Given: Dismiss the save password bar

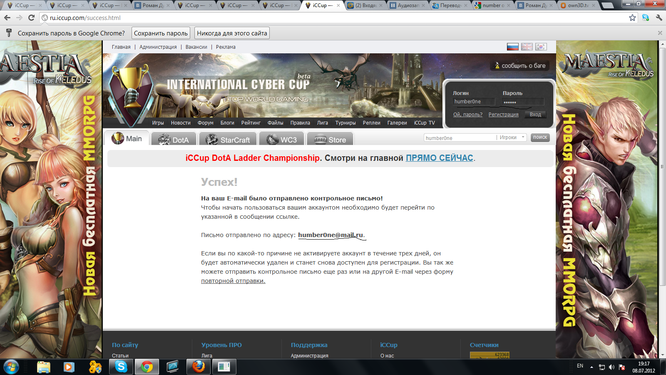Looking at the screenshot, I should (x=660, y=33).
